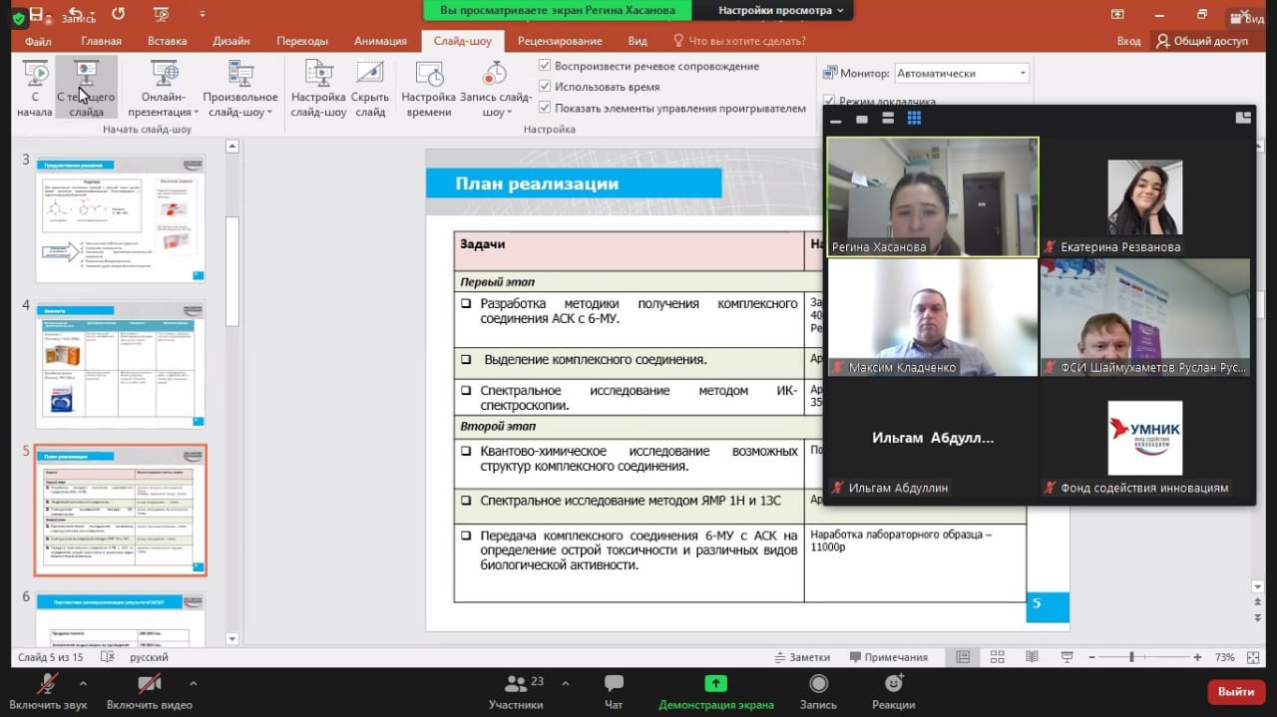Image resolution: width=1277 pixels, height=717 pixels.
Task: Click 'Демонстрация экрана' share screen icon
Action: [715, 684]
